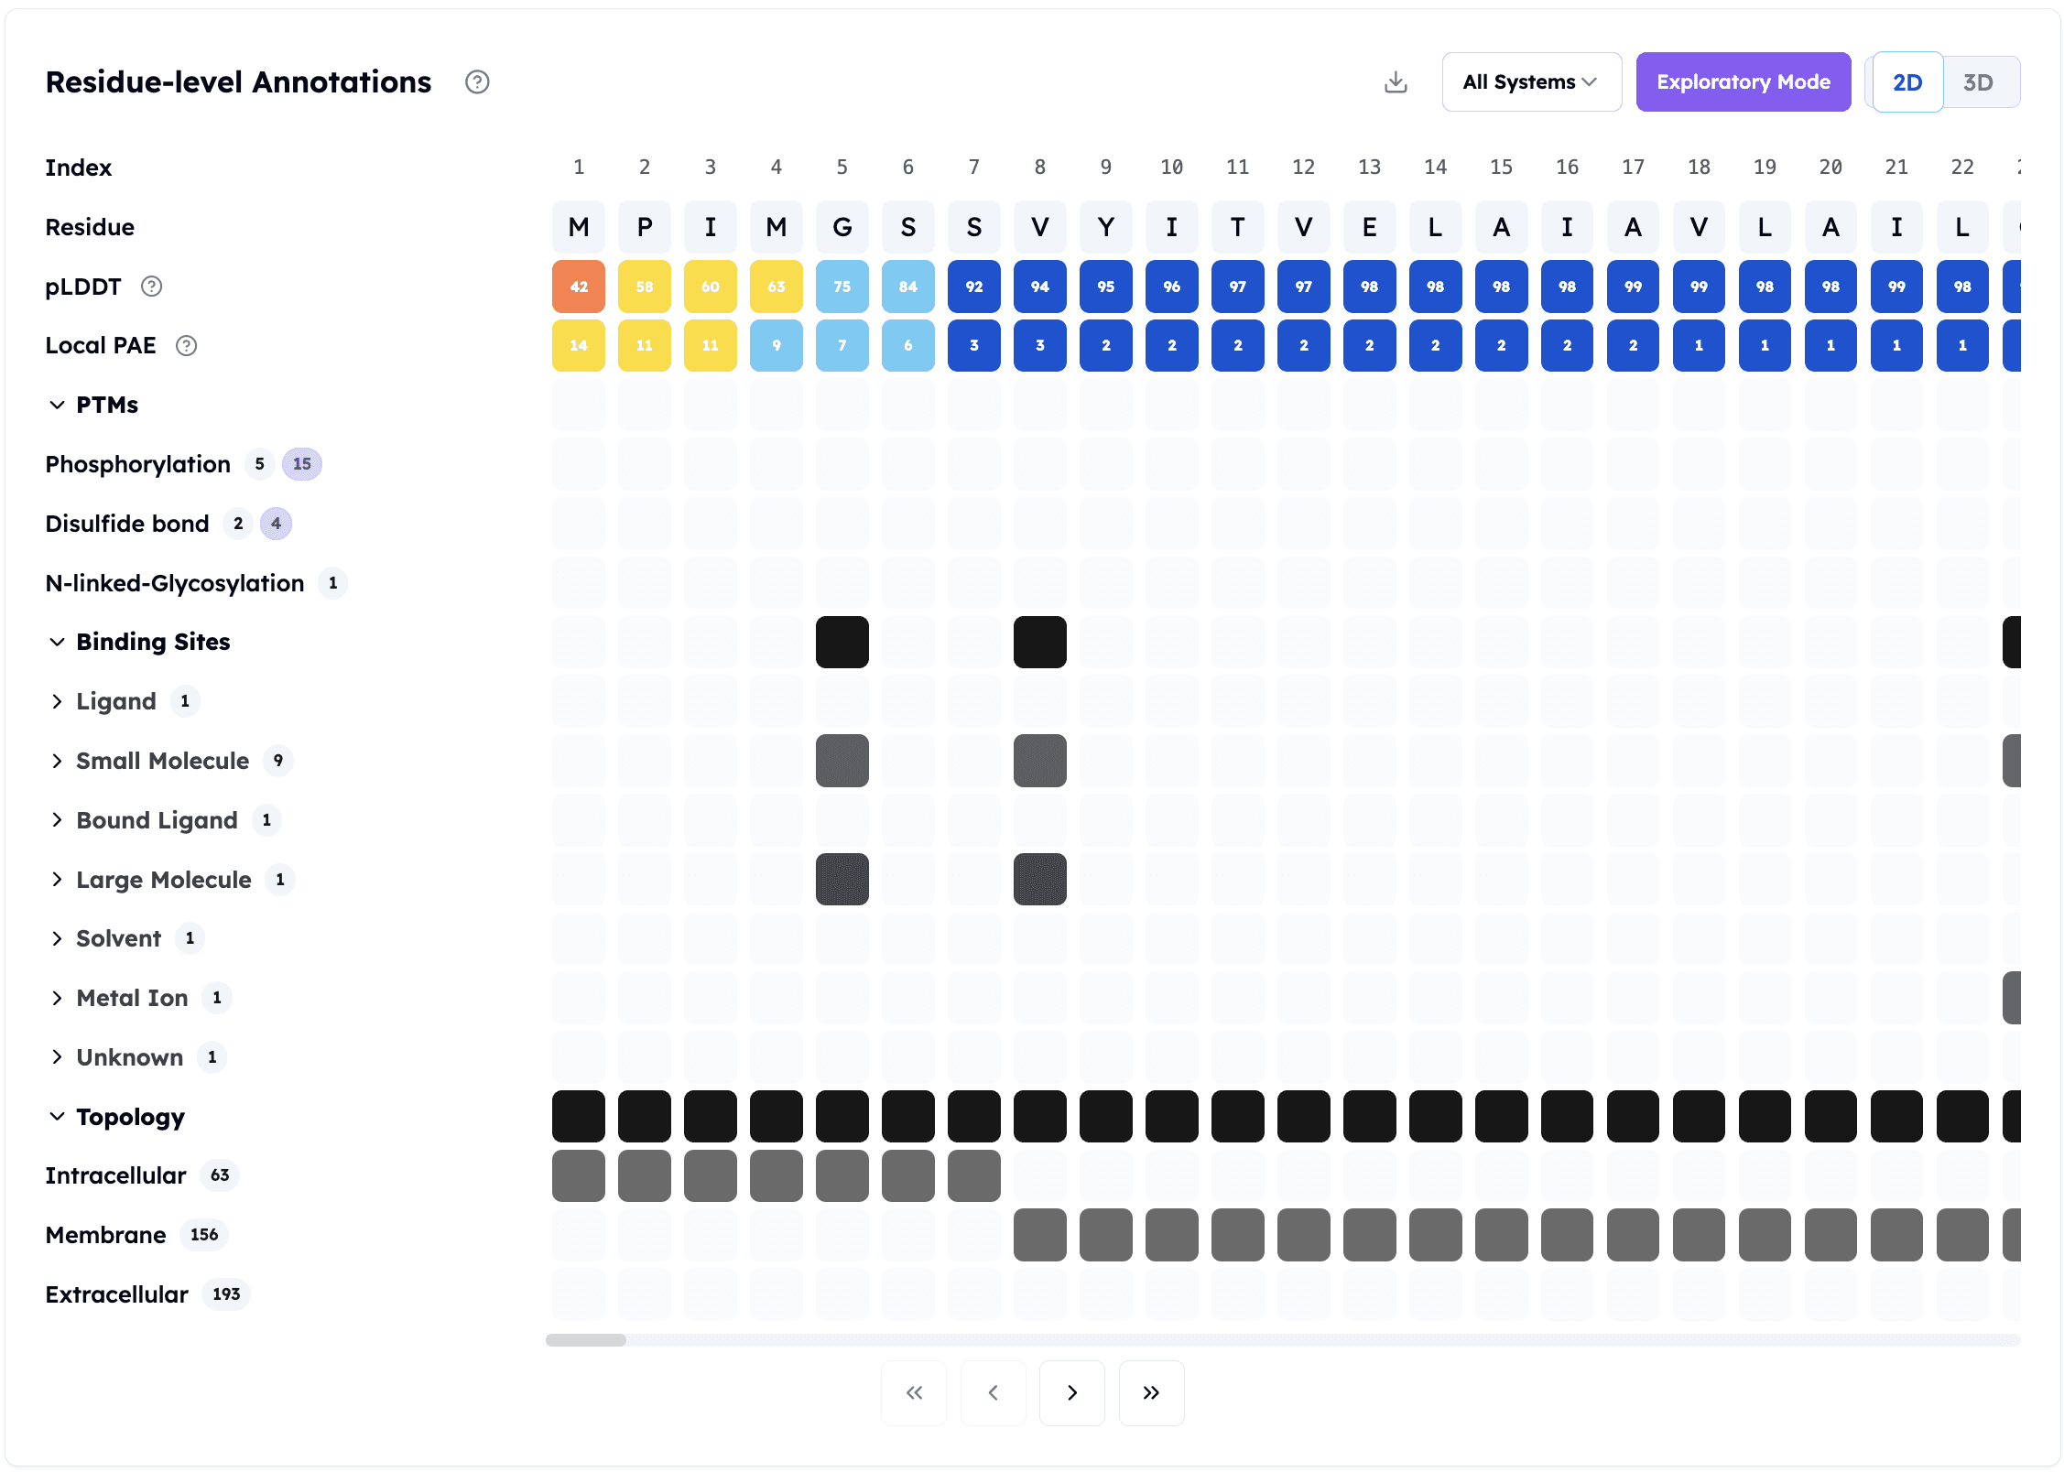Switch to the 3D view tab

[x=1979, y=81]
